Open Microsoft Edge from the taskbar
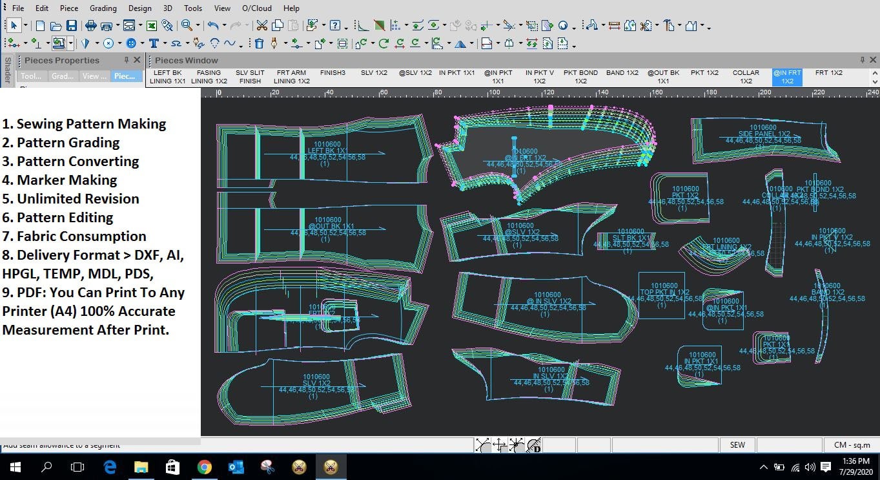Image resolution: width=880 pixels, height=480 pixels. point(110,467)
